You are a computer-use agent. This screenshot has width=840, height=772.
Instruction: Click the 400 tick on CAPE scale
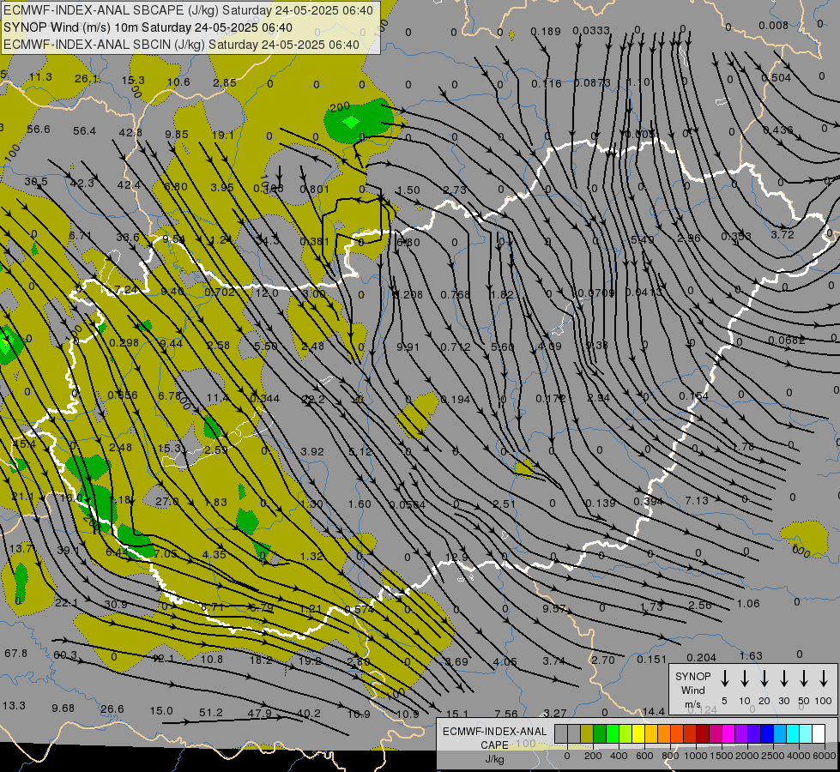(x=619, y=756)
